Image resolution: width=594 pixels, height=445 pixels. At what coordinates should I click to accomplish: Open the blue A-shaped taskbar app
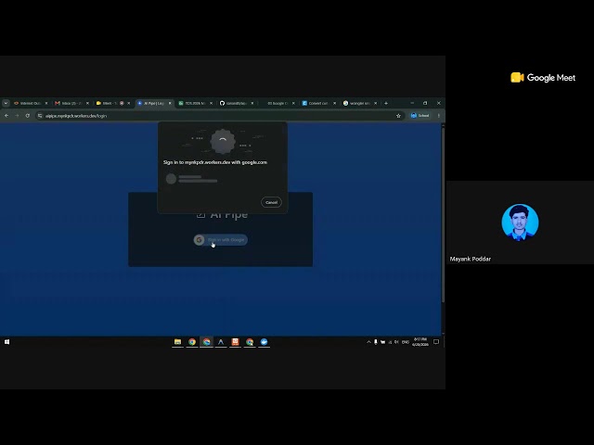pos(221,342)
